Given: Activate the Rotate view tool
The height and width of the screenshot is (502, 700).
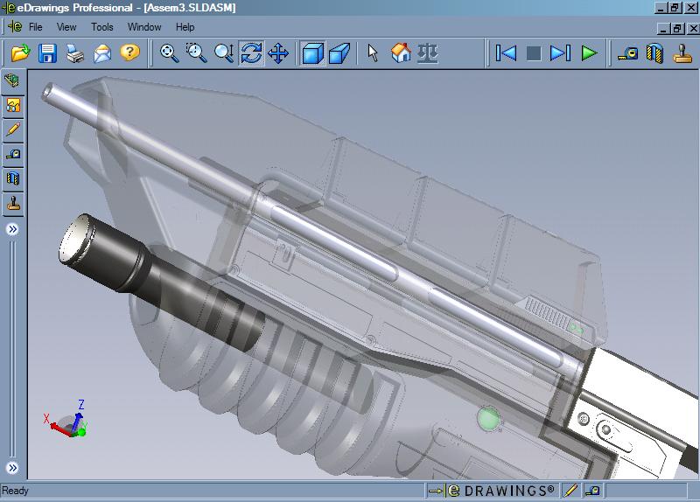Looking at the screenshot, I should point(251,53).
